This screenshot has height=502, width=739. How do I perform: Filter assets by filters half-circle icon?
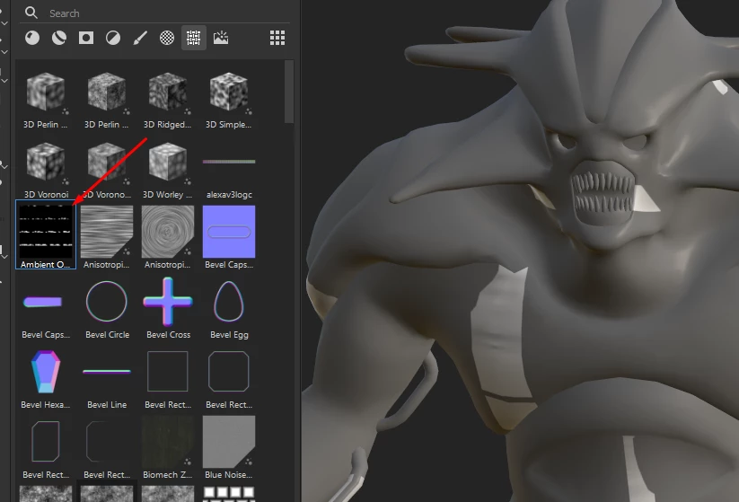pos(112,38)
